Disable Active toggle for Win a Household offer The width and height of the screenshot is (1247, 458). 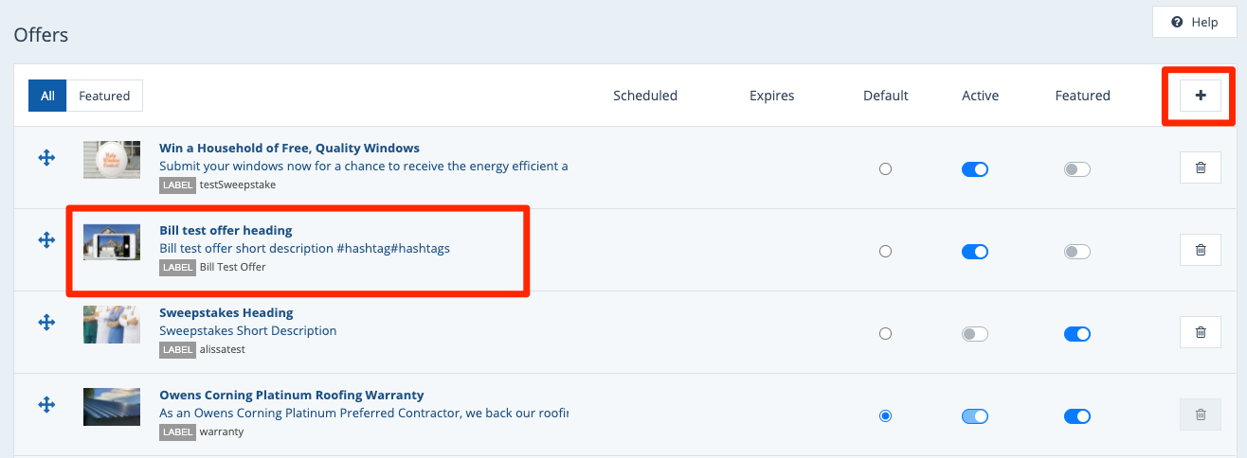tap(975, 169)
